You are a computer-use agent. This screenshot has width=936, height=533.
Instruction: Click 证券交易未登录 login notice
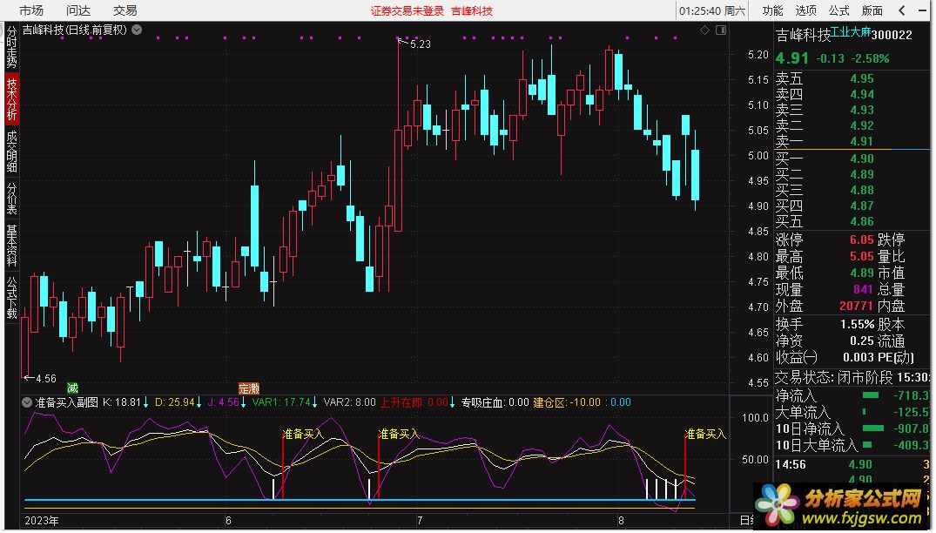click(x=407, y=11)
